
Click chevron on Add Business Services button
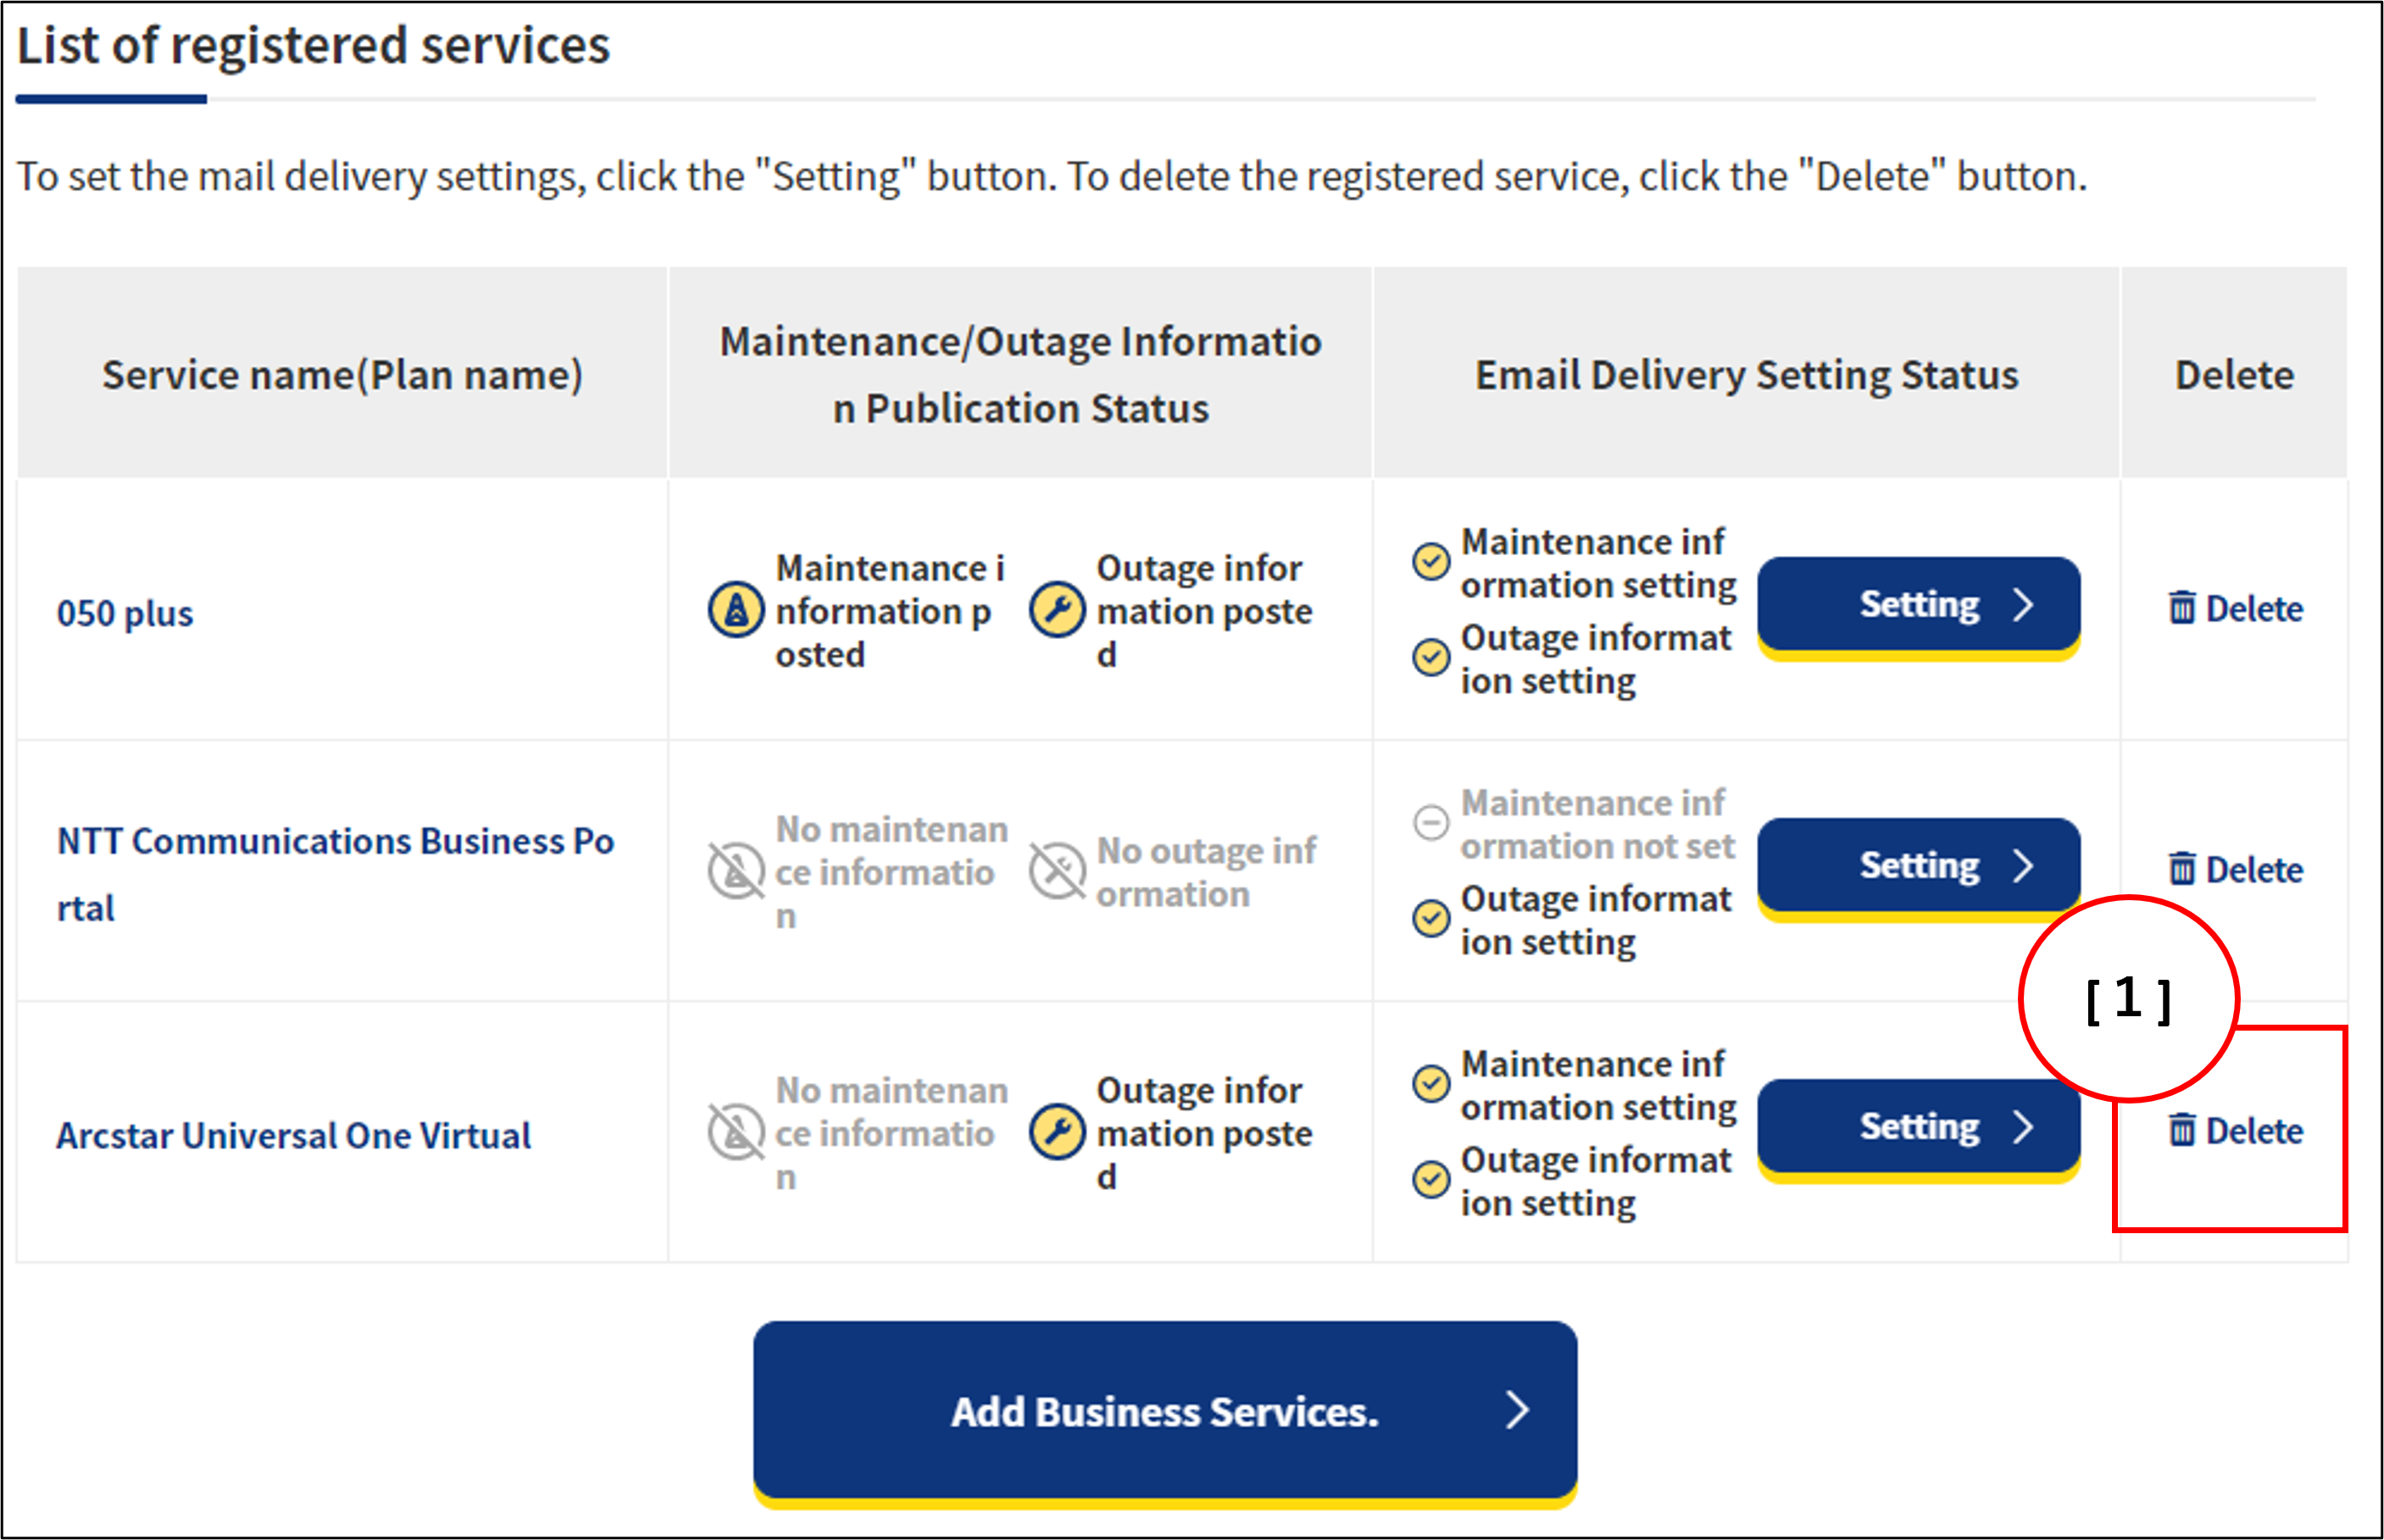(1517, 1410)
